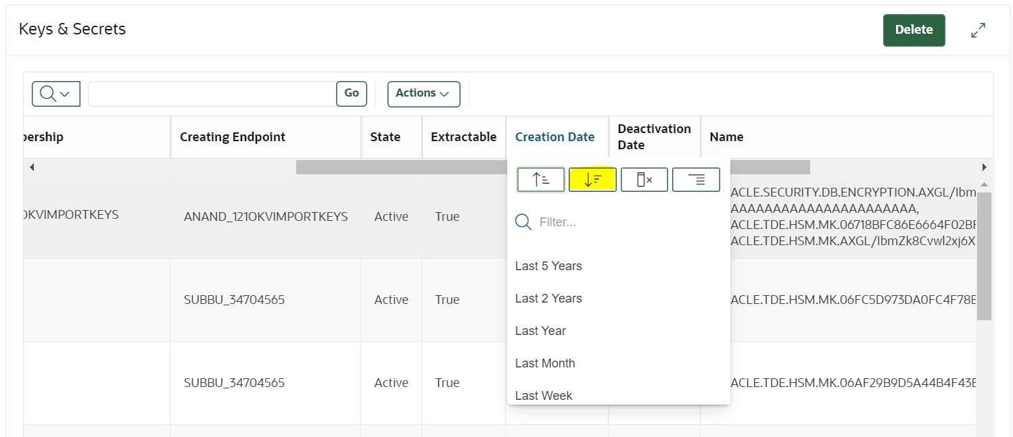Hide the Creation Date column
This screenshot has height=437, width=1013.
point(644,180)
